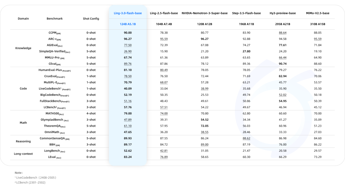Screen dimensions: 345x188
Task: Click the 4-shot config for MATH500
Action: [91, 114]
